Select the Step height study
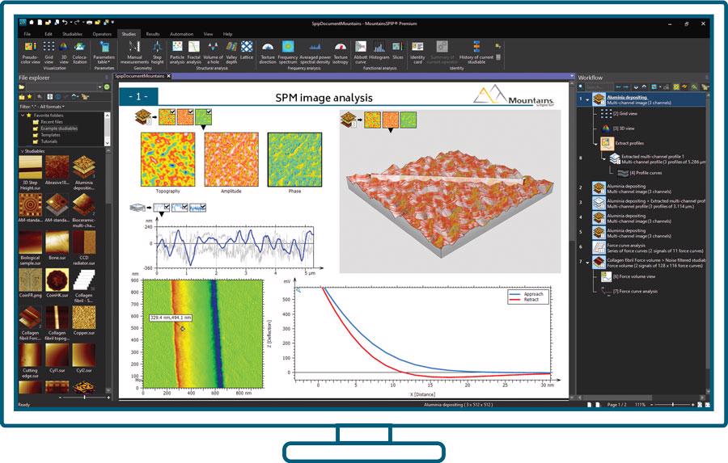 (x=158, y=53)
